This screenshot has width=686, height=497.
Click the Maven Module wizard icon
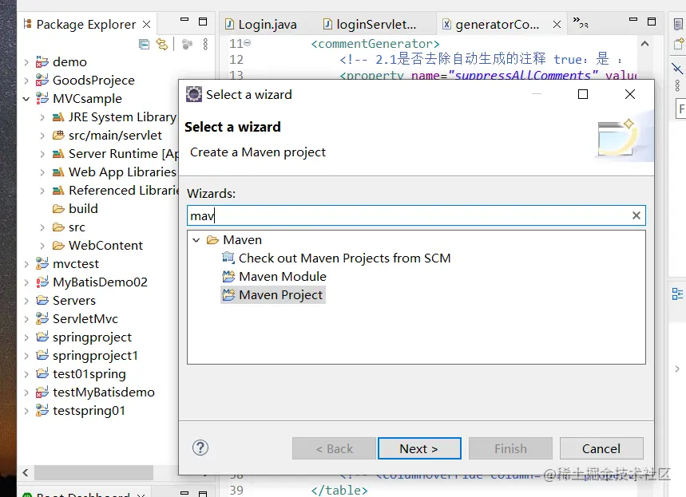tap(228, 276)
